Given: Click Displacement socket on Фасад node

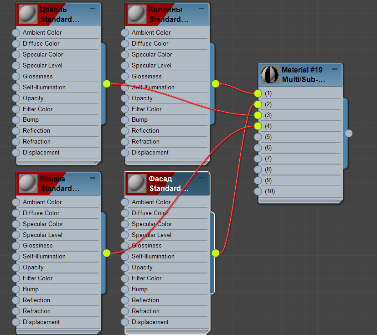Looking at the screenshot, I should [x=125, y=322].
